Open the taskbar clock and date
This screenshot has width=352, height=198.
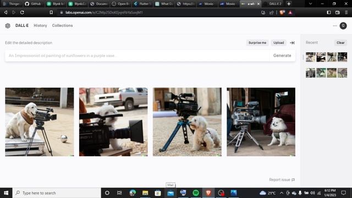(x=330, y=193)
